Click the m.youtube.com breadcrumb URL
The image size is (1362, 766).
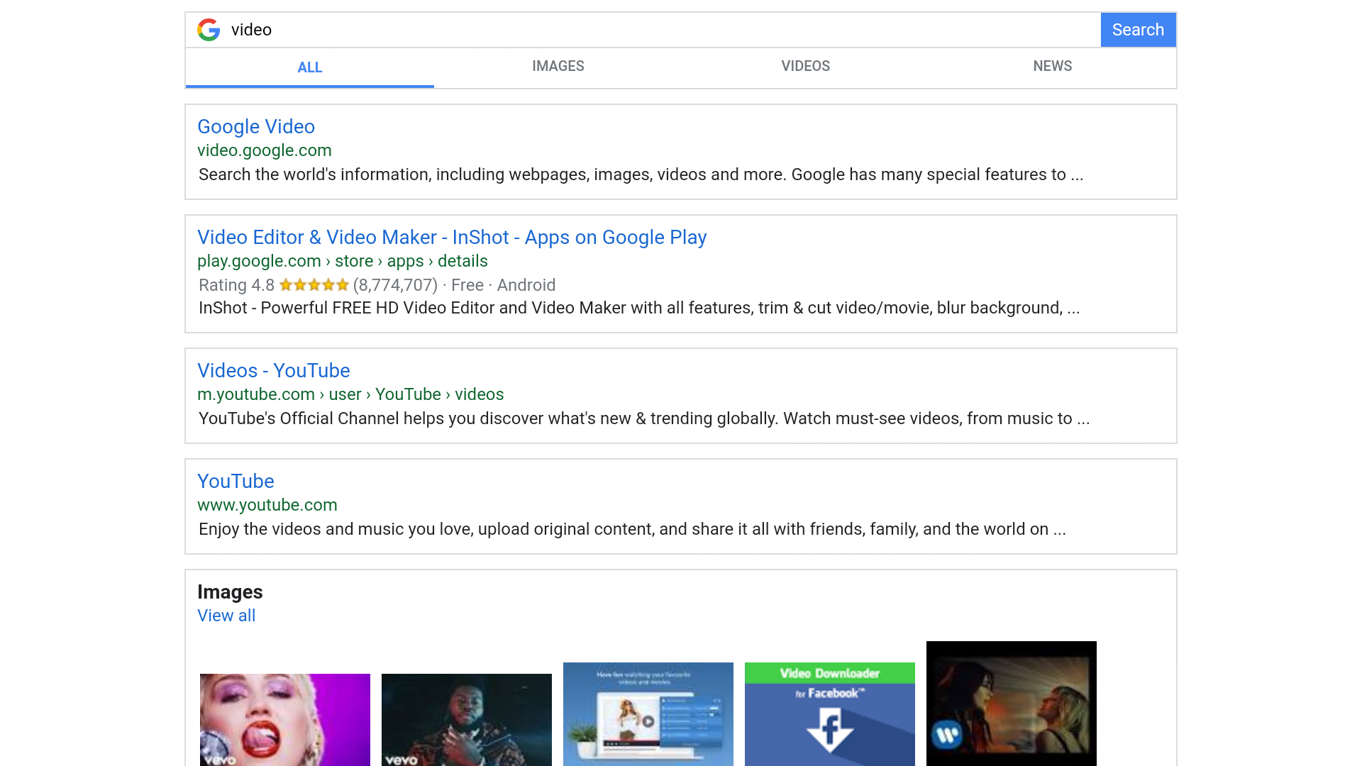coord(350,394)
